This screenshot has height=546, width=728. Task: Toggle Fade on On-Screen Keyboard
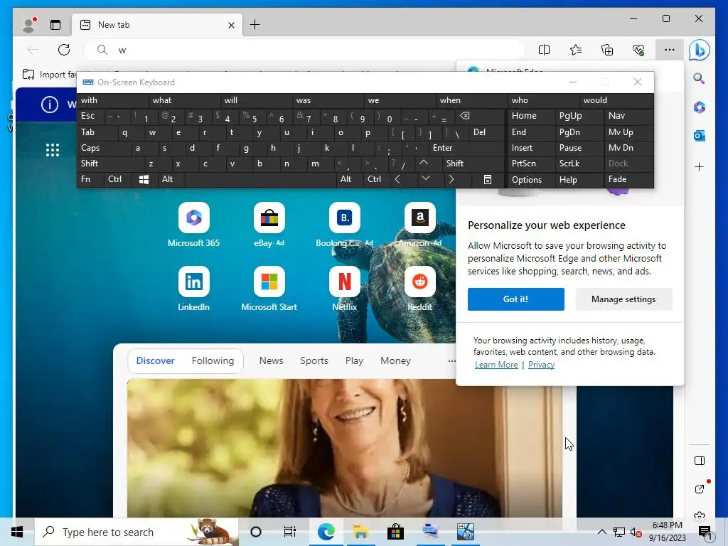[628, 179]
